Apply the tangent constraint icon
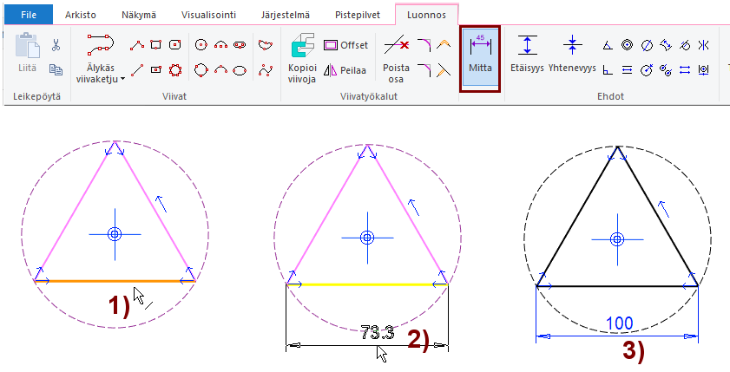Image resolution: width=730 pixels, height=372 pixels. point(685,45)
